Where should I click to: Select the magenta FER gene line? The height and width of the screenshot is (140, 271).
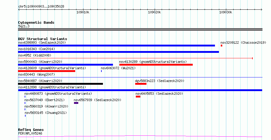point(140,136)
